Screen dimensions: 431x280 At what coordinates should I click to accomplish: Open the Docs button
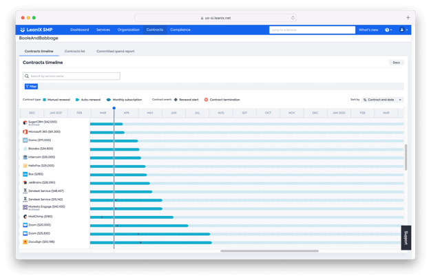pos(396,63)
